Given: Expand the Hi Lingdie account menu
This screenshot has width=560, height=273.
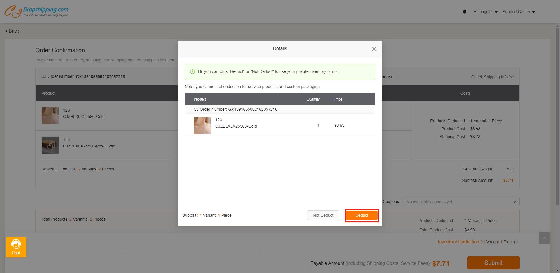Looking at the screenshot, I should point(485,12).
